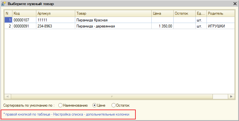Choose sorting by Цене
The height and width of the screenshot is (121, 239).
[x=99, y=105]
